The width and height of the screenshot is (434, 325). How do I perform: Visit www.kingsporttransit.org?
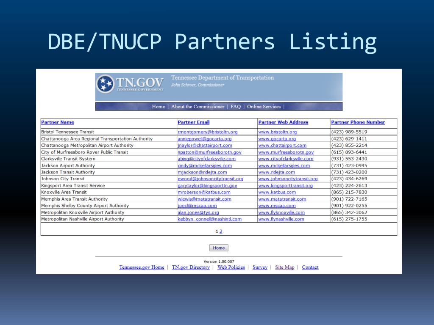[x=285, y=186]
